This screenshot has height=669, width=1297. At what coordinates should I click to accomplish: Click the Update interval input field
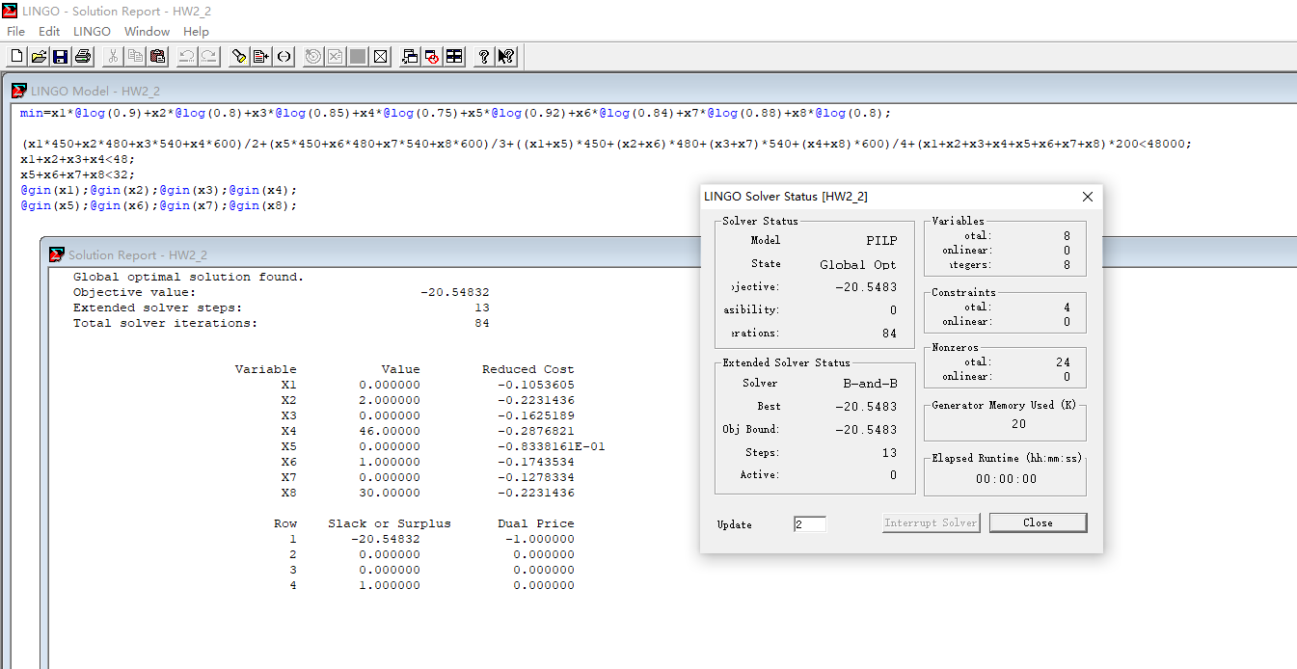coord(809,524)
